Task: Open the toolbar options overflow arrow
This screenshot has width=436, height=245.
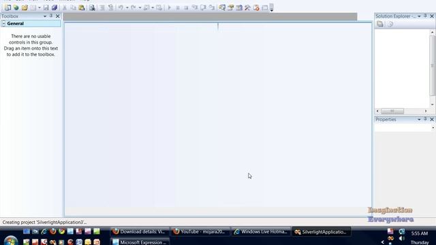Action: point(272,7)
